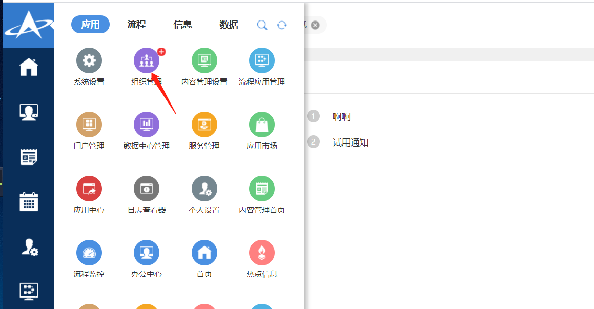594x309 pixels.
Task: Click the search magnifier in app panel
Action: pos(262,25)
